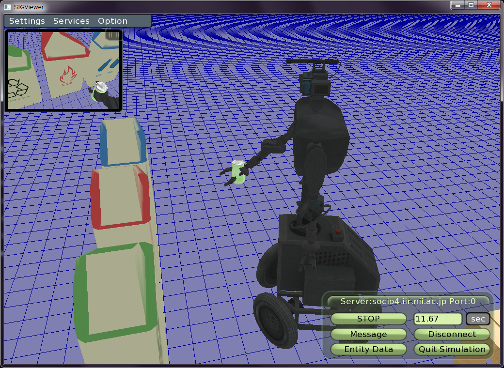
Task: Click the red button on robot base
Action: click(x=338, y=231)
